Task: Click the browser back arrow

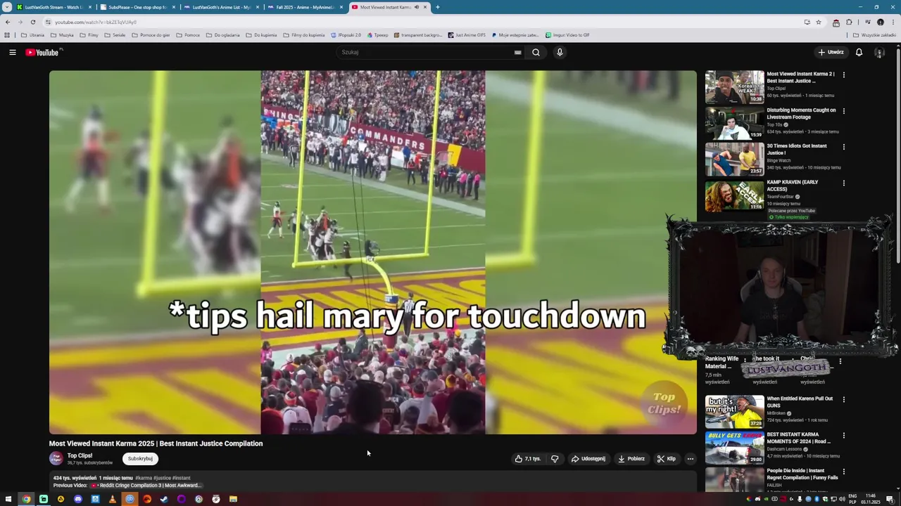Action: [8, 22]
